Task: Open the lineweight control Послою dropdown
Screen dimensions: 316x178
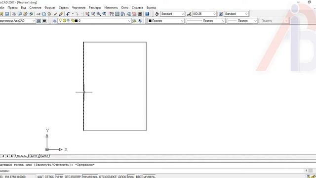Action: (x=242, y=21)
